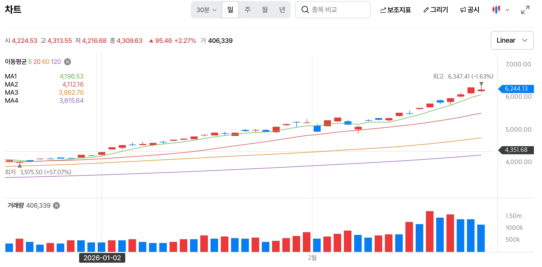Click the 2월 axis label
The width and height of the screenshot is (542, 267).
click(x=312, y=258)
